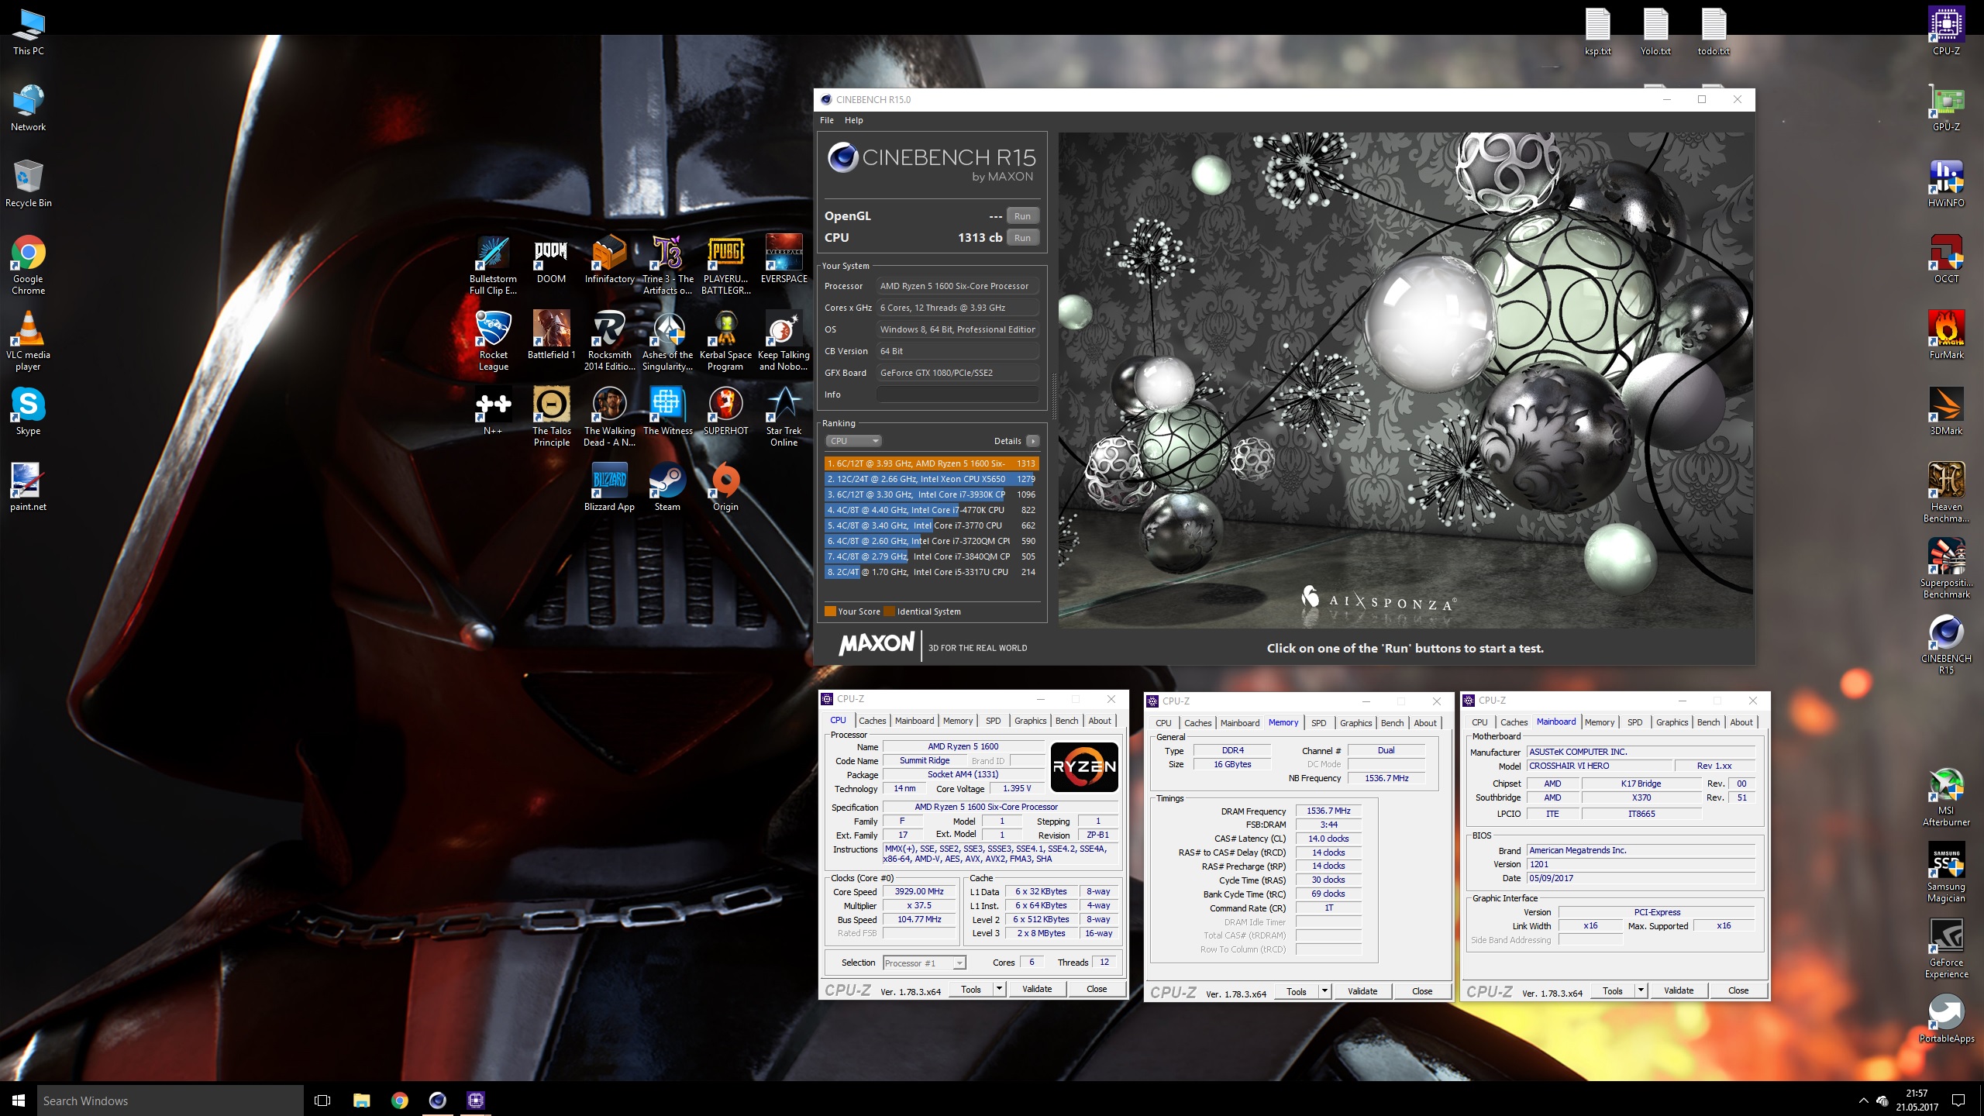The height and width of the screenshot is (1116, 1984).
Task: Switch to Graphics tab in CPU-Z Mainboard window
Action: [1672, 722]
